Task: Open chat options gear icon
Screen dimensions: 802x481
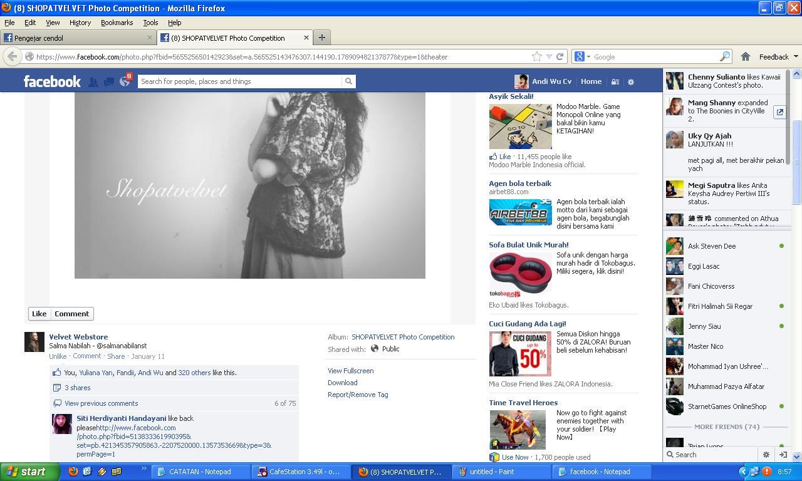Action: [x=766, y=455]
